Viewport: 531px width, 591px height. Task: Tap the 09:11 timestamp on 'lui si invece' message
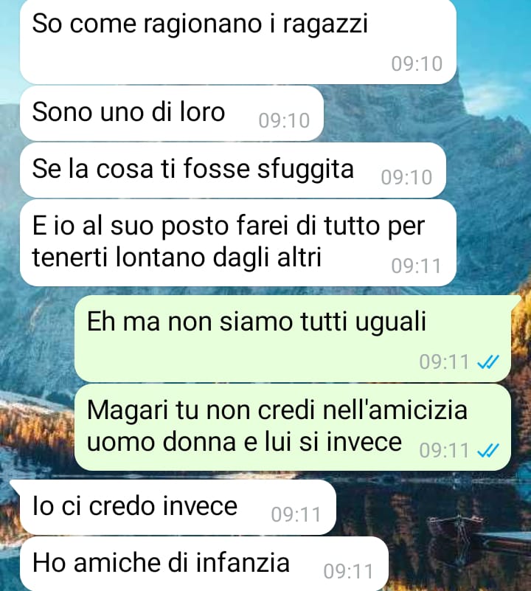(444, 450)
